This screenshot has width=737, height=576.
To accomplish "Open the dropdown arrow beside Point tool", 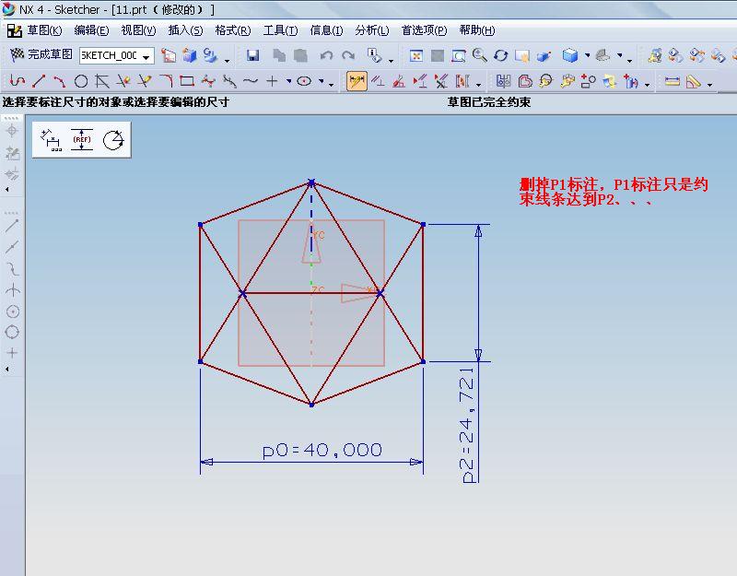I will pyautogui.click(x=288, y=81).
